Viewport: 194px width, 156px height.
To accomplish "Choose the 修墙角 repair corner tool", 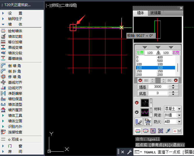I will coord(11,77).
